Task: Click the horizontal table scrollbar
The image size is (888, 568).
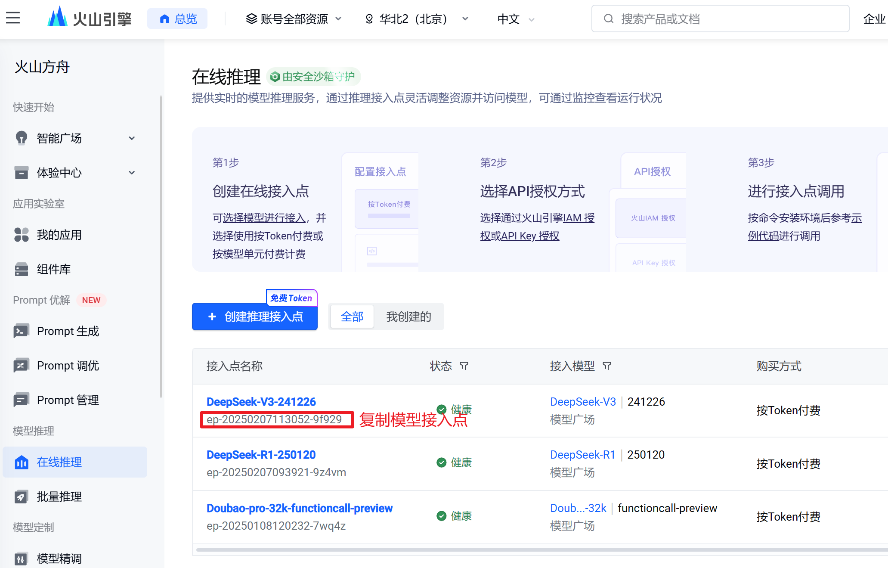Action: click(541, 549)
